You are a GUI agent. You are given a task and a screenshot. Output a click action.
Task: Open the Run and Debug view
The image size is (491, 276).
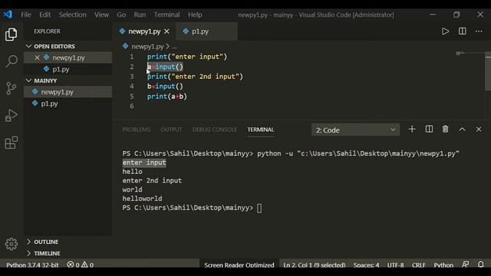point(12,116)
